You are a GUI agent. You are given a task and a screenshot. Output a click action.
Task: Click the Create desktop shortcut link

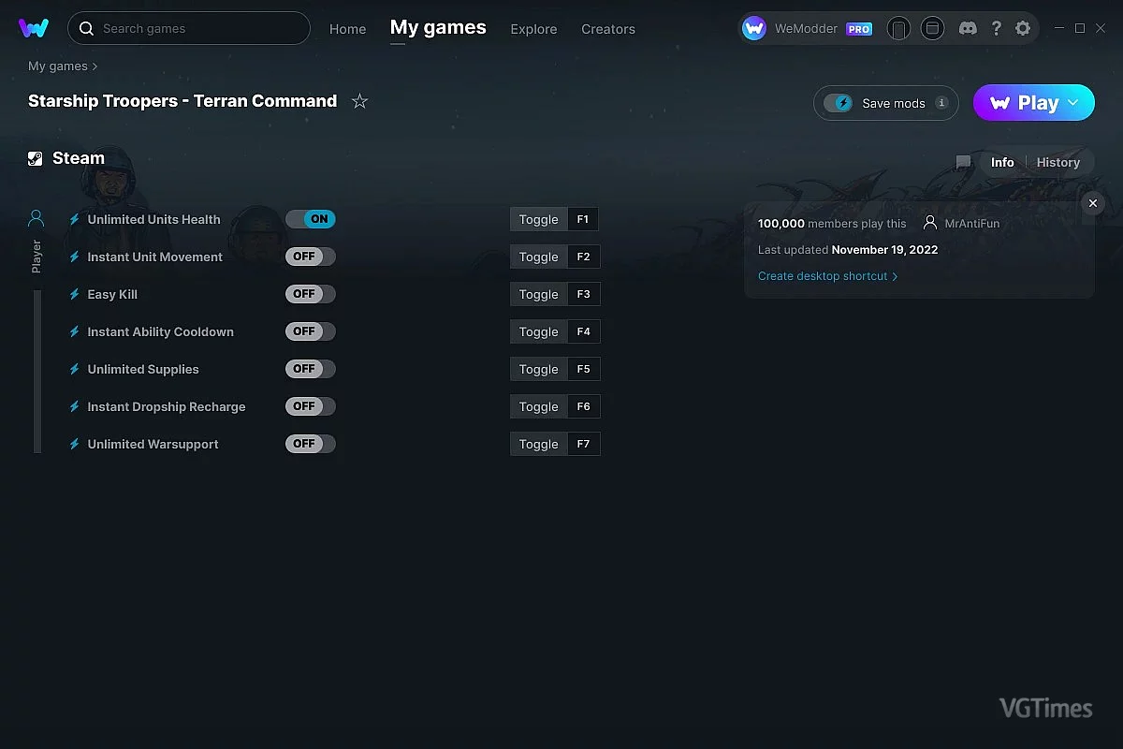coord(827,276)
